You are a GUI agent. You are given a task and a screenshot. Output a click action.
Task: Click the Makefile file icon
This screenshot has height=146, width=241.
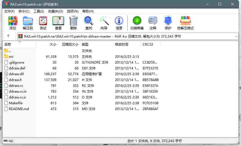coord(6,103)
